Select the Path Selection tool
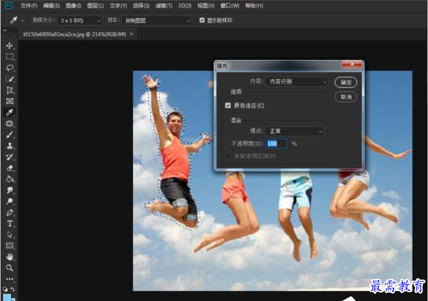 click(10, 235)
